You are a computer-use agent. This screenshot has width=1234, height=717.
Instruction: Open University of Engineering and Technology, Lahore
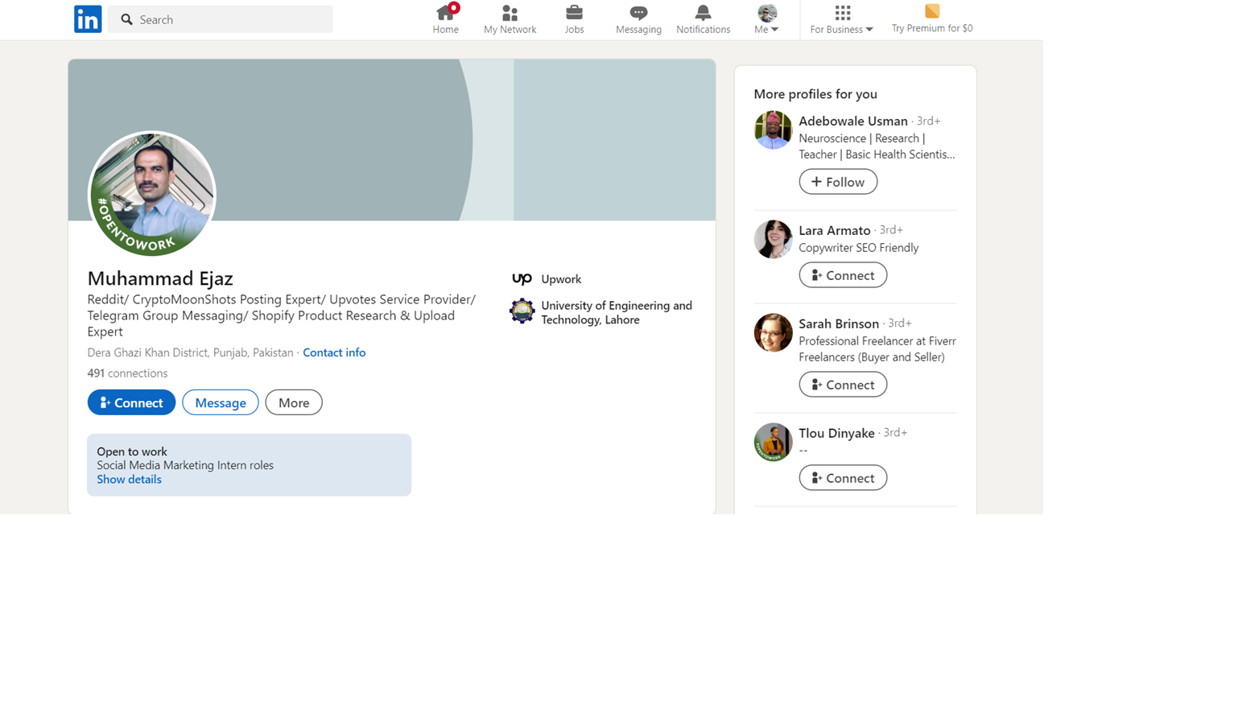coord(617,313)
